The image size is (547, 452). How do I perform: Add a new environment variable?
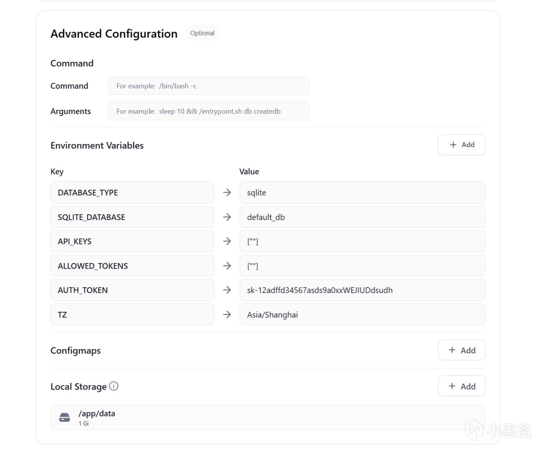tap(462, 145)
